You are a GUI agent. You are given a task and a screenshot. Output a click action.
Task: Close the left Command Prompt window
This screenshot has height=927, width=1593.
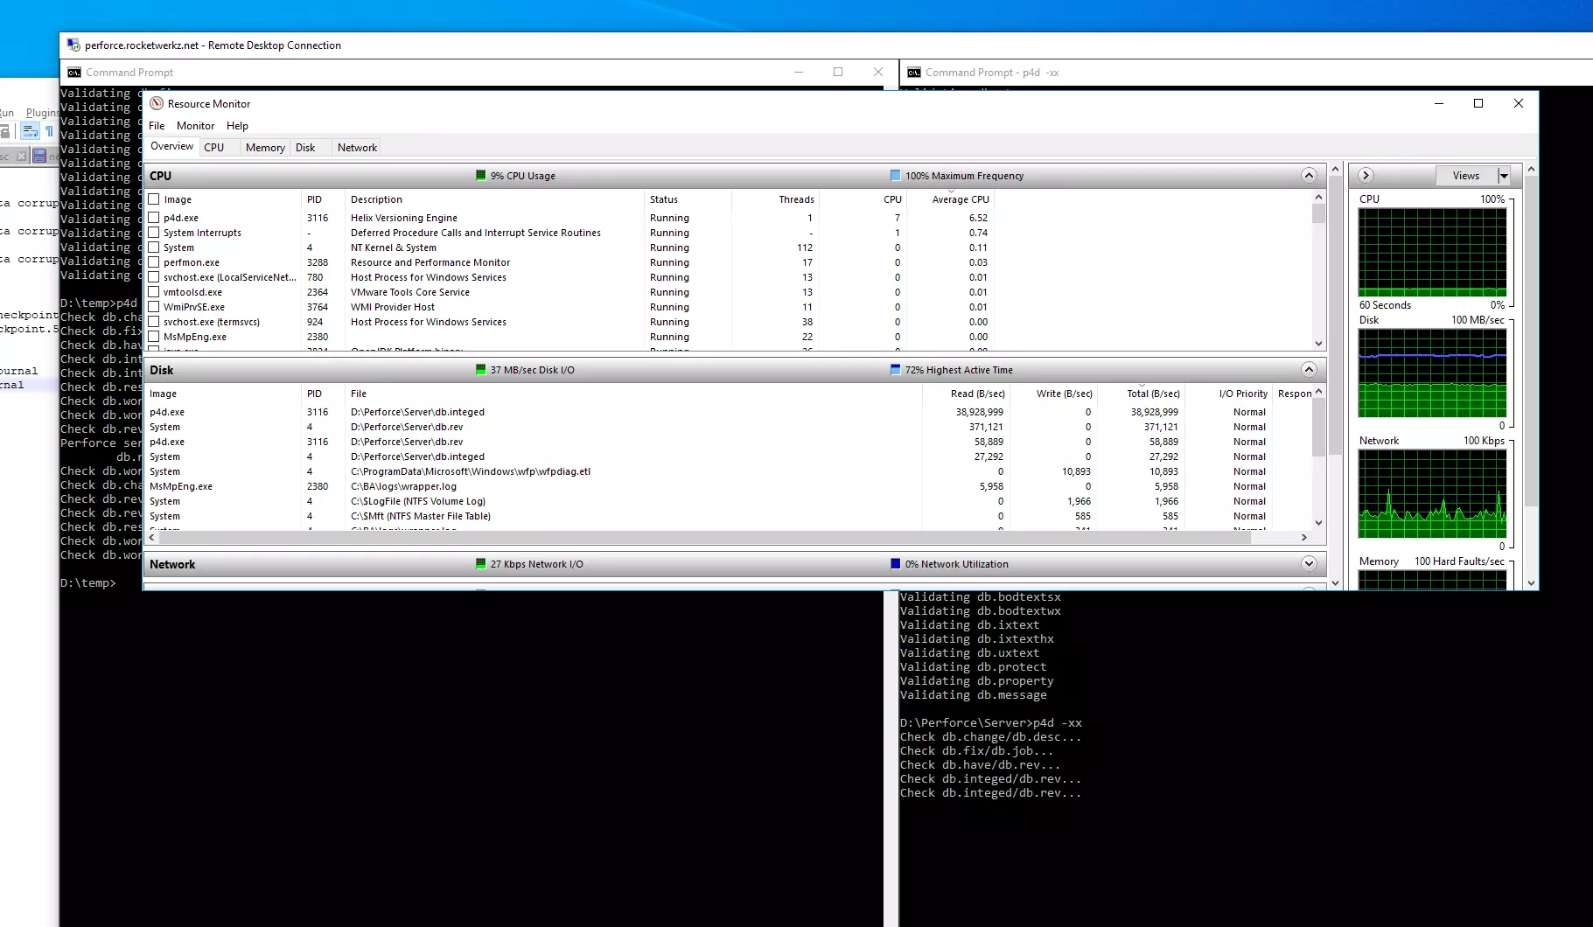pos(878,72)
